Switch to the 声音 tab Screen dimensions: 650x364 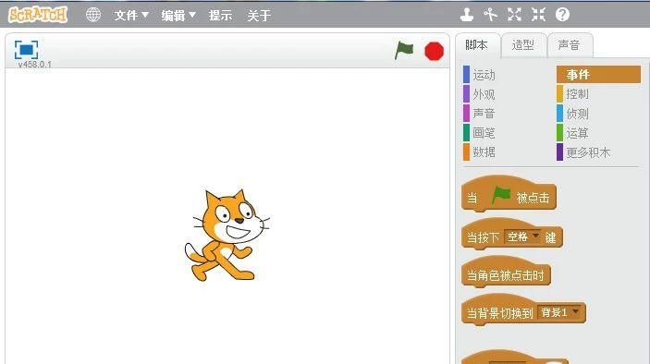click(x=570, y=45)
